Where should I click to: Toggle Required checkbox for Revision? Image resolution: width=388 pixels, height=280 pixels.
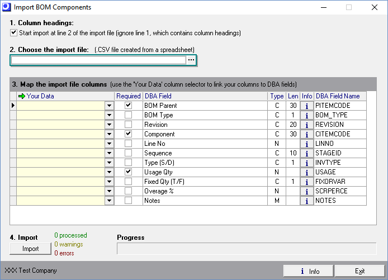128,125
